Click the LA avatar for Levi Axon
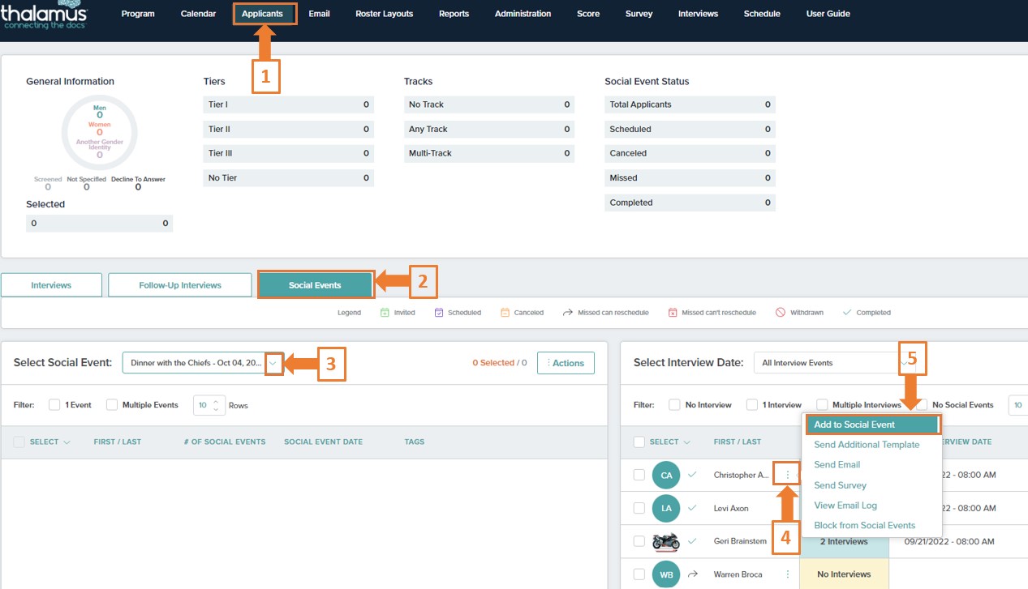The height and width of the screenshot is (589, 1028). click(666, 508)
